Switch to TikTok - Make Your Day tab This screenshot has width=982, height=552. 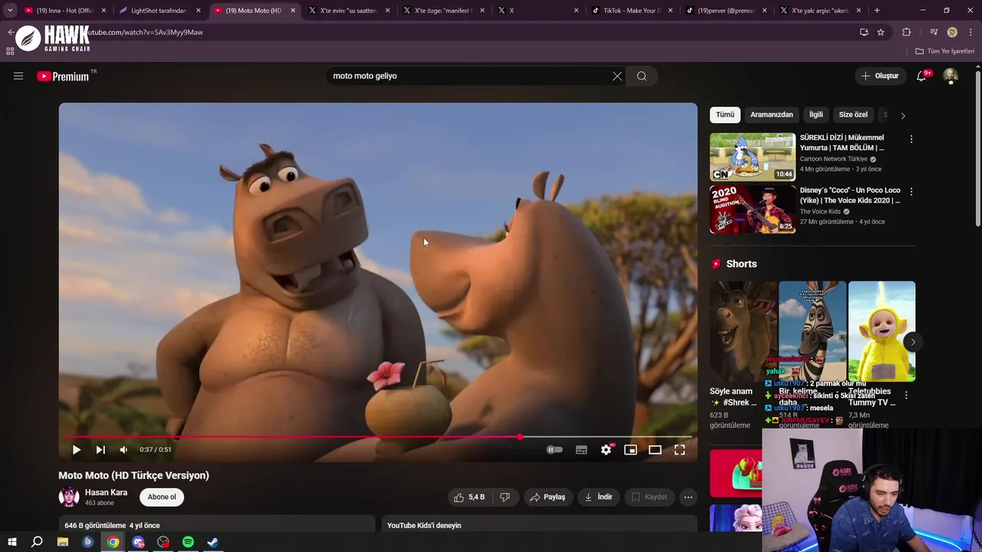click(x=633, y=11)
